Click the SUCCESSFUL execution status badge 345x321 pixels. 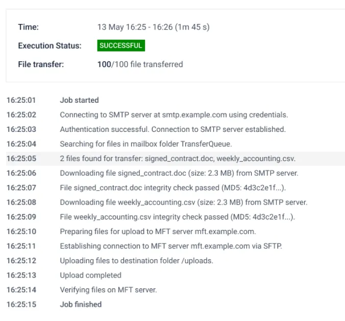pos(121,45)
